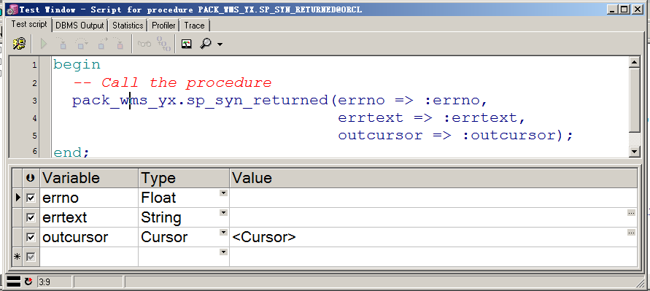650x291 pixels.
Task: Open the Statistics tab
Action: click(x=128, y=26)
